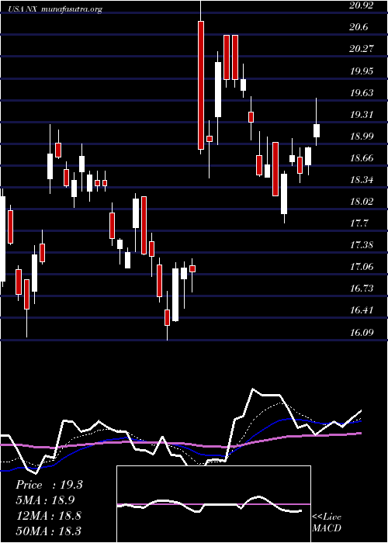Select the 16.09 price axis label
Screen dimensions: 388x543
pyautogui.click(x=362, y=333)
